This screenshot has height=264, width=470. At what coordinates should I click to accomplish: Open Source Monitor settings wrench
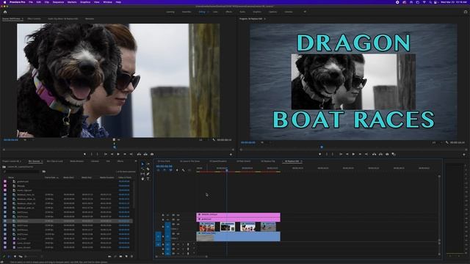(x=214, y=140)
